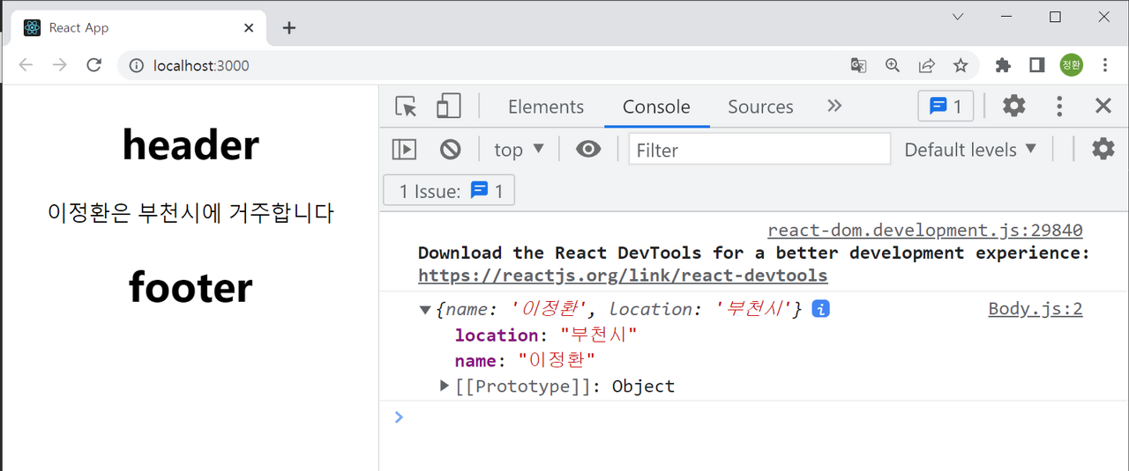1129x471 pixels.
Task: Open the top JavaScript context dropdown
Action: [519, 150]
